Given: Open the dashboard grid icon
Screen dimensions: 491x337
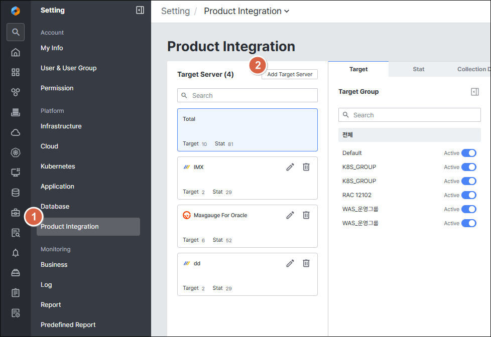Looking at the screenshot, I should 16,72.
